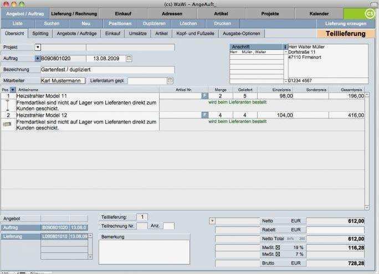Toggle the MwSt. 19 % checkbox
This screenshot has width=379, height=274.
pyautogui.click(x=278, y=247)
